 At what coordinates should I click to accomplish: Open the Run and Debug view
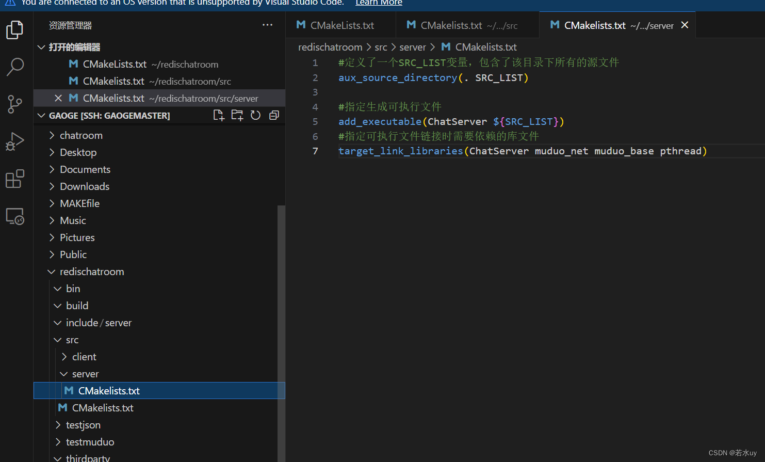pos(14,141)
